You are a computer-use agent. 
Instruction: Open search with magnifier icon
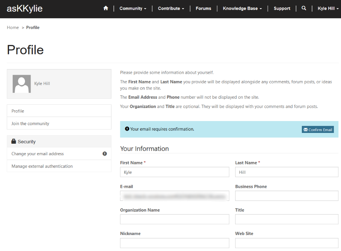304,8
